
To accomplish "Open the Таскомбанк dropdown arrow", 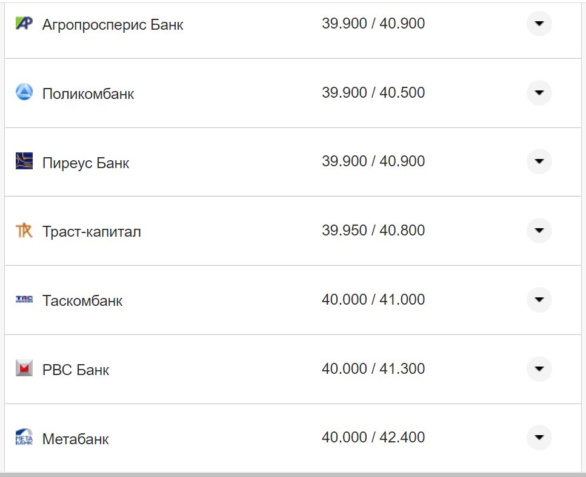I will pos(539,299).
